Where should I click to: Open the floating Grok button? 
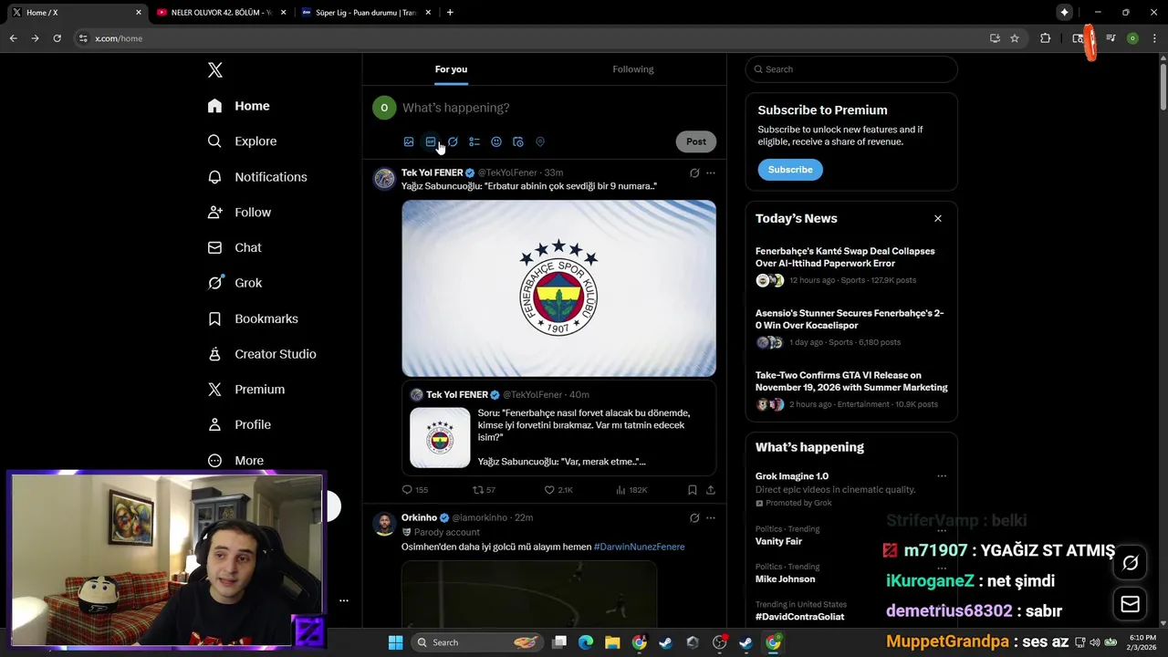tap(1131, 563)
